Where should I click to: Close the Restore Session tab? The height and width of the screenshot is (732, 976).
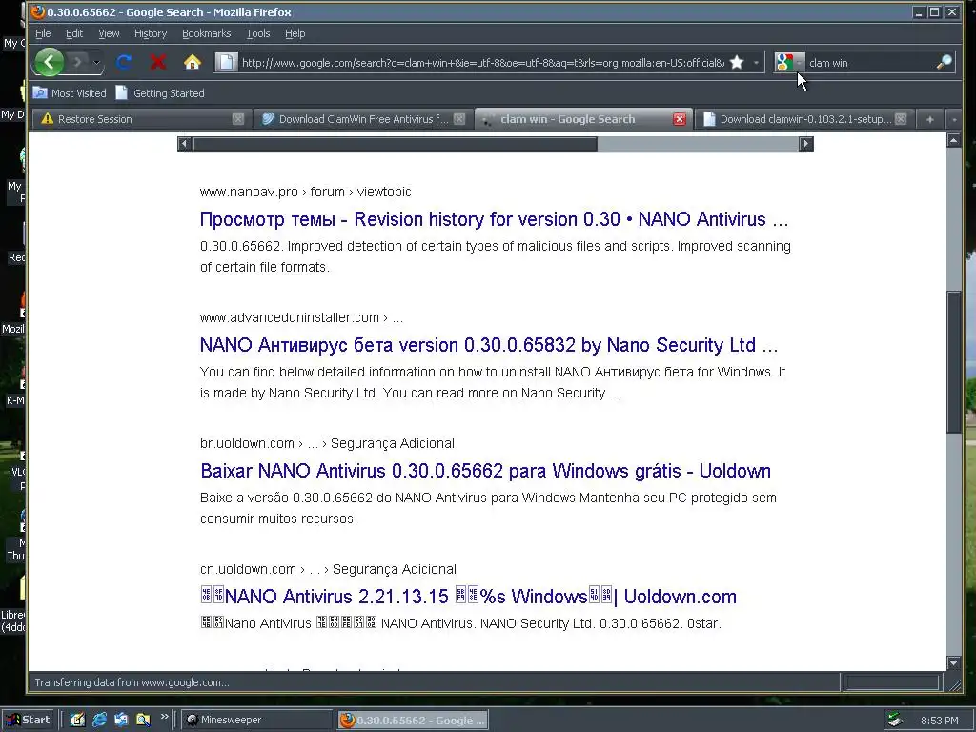coord(237,119)
